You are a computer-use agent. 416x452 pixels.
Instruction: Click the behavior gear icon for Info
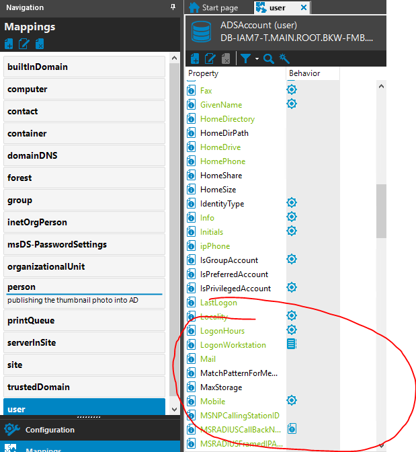click(292, 217)
